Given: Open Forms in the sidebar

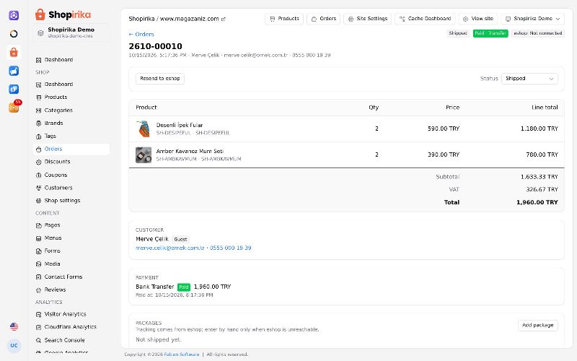Looking at the screenshot, I should [52, 251].
